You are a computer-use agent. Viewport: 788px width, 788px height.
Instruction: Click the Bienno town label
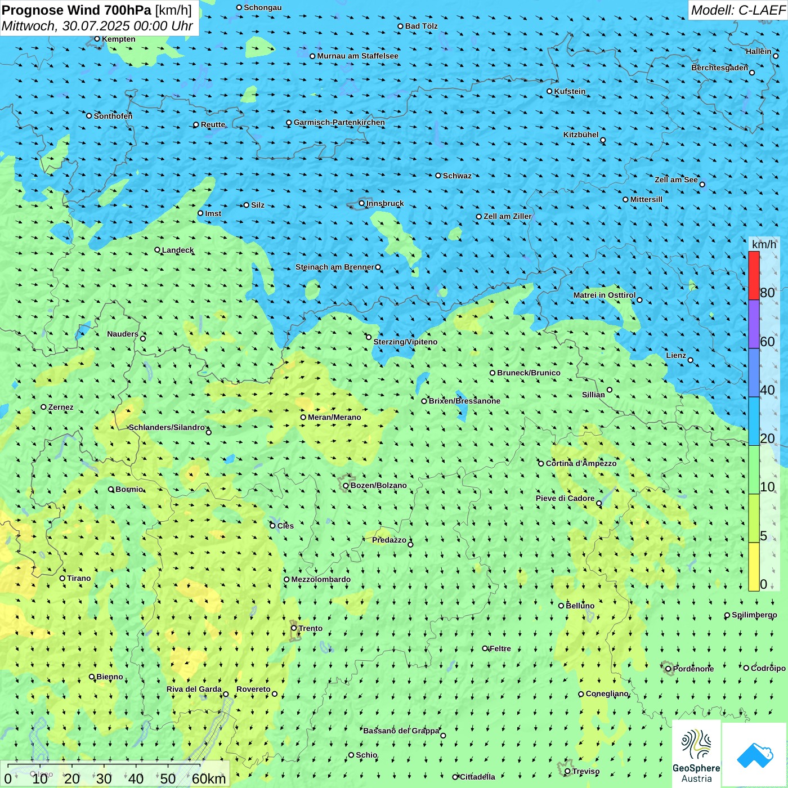tap(109, 677)
